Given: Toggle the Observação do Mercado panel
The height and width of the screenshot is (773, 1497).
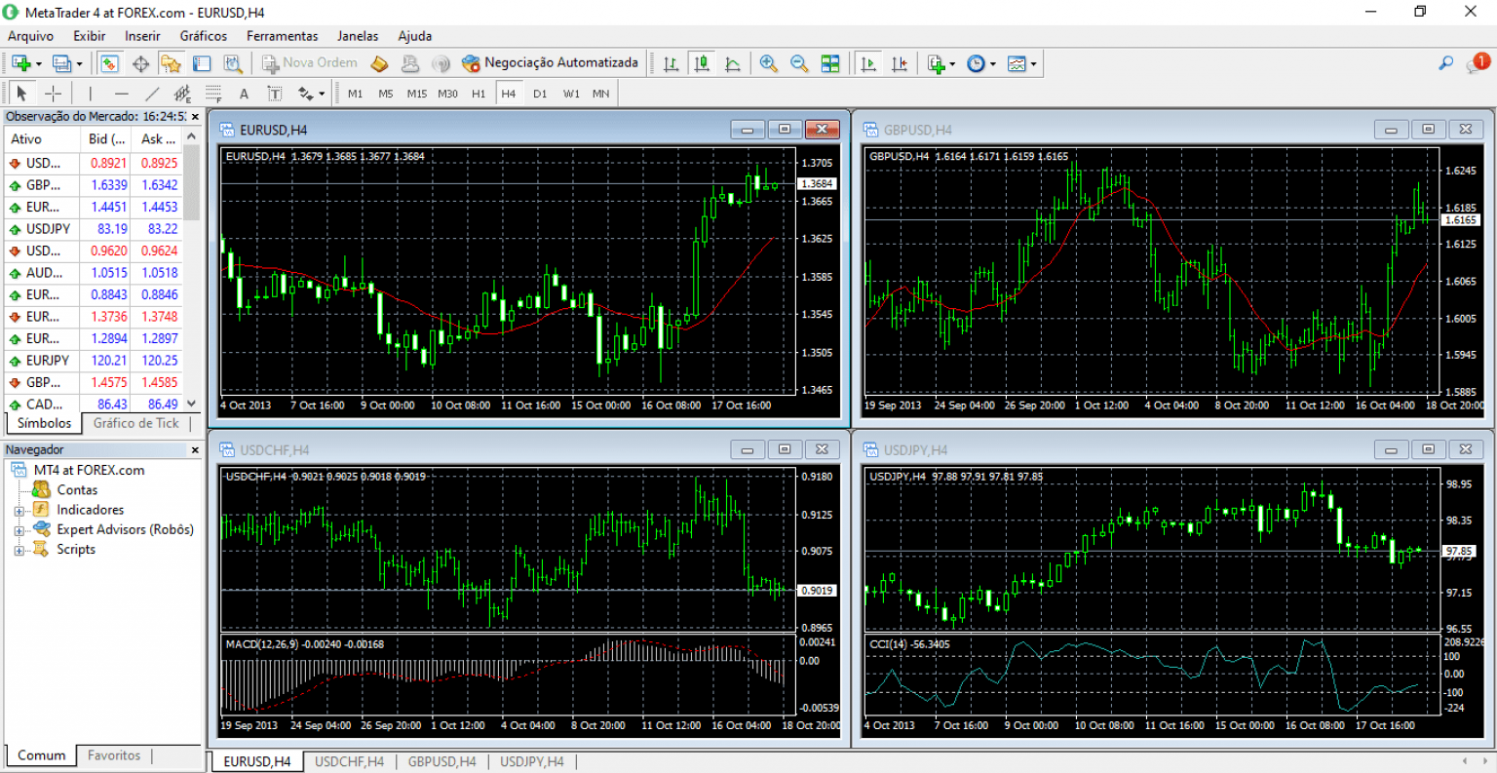Looking at the screenshot, I should coord(109,62).
